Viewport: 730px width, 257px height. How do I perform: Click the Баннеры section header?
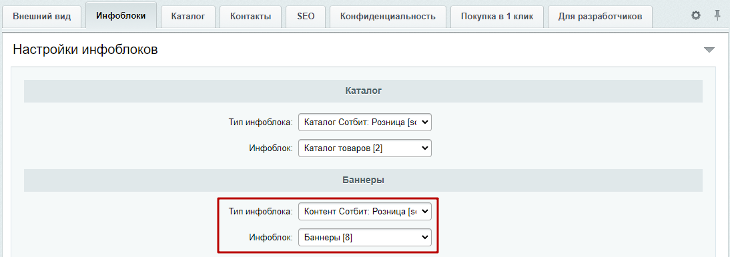[x=363, y=180]
